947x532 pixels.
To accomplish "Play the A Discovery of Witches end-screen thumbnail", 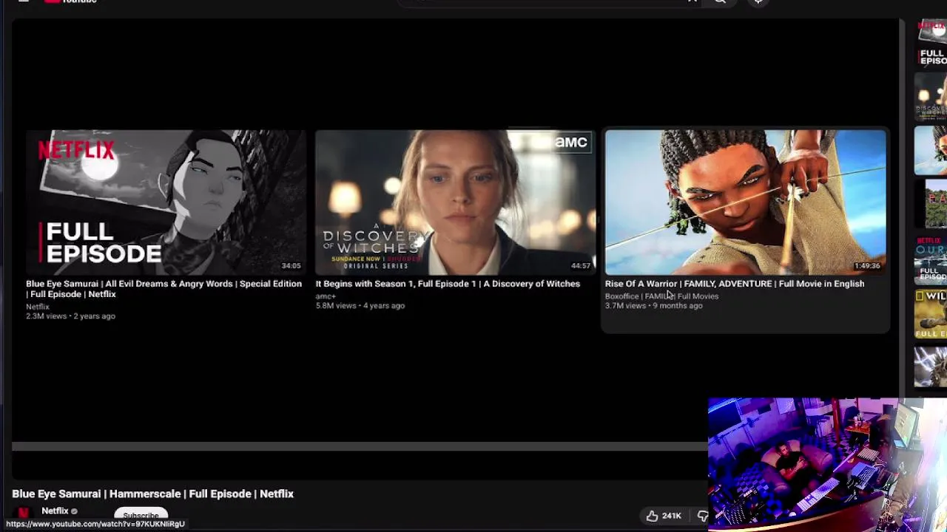I will tap(455, 202).
